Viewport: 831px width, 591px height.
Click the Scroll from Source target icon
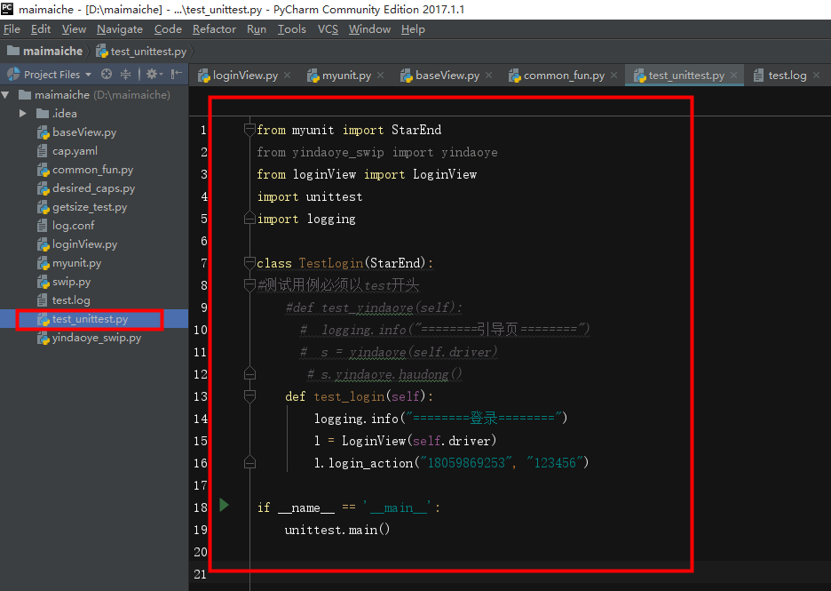(107, 75)
